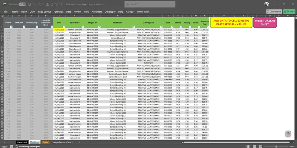The image size is (297, 148).
Task: Click the Comments button
Action: [x=274, y=12]
